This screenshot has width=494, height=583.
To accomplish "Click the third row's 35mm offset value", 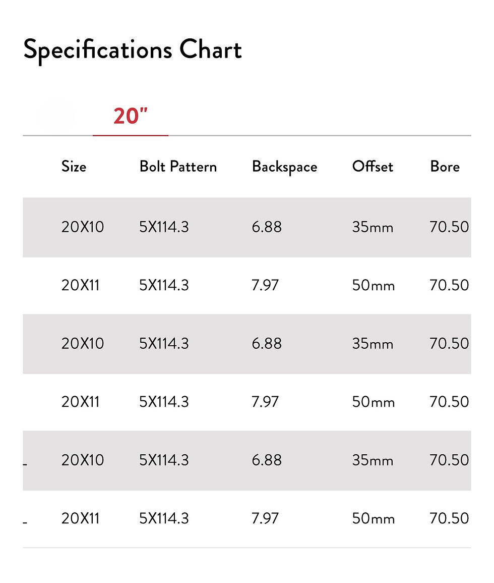I will point(373,344).
